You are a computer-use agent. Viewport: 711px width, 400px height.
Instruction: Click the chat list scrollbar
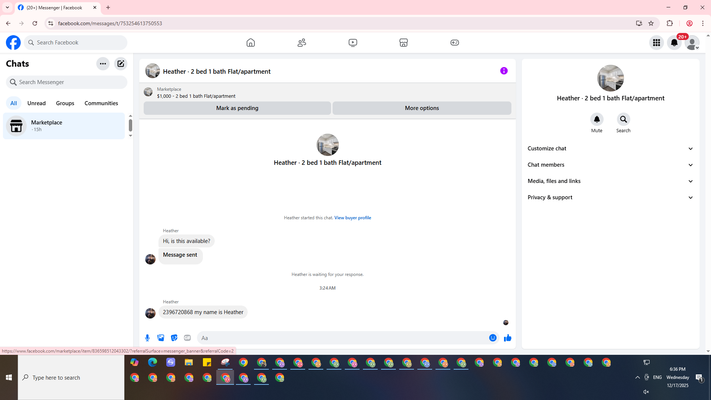click(130, 125)
